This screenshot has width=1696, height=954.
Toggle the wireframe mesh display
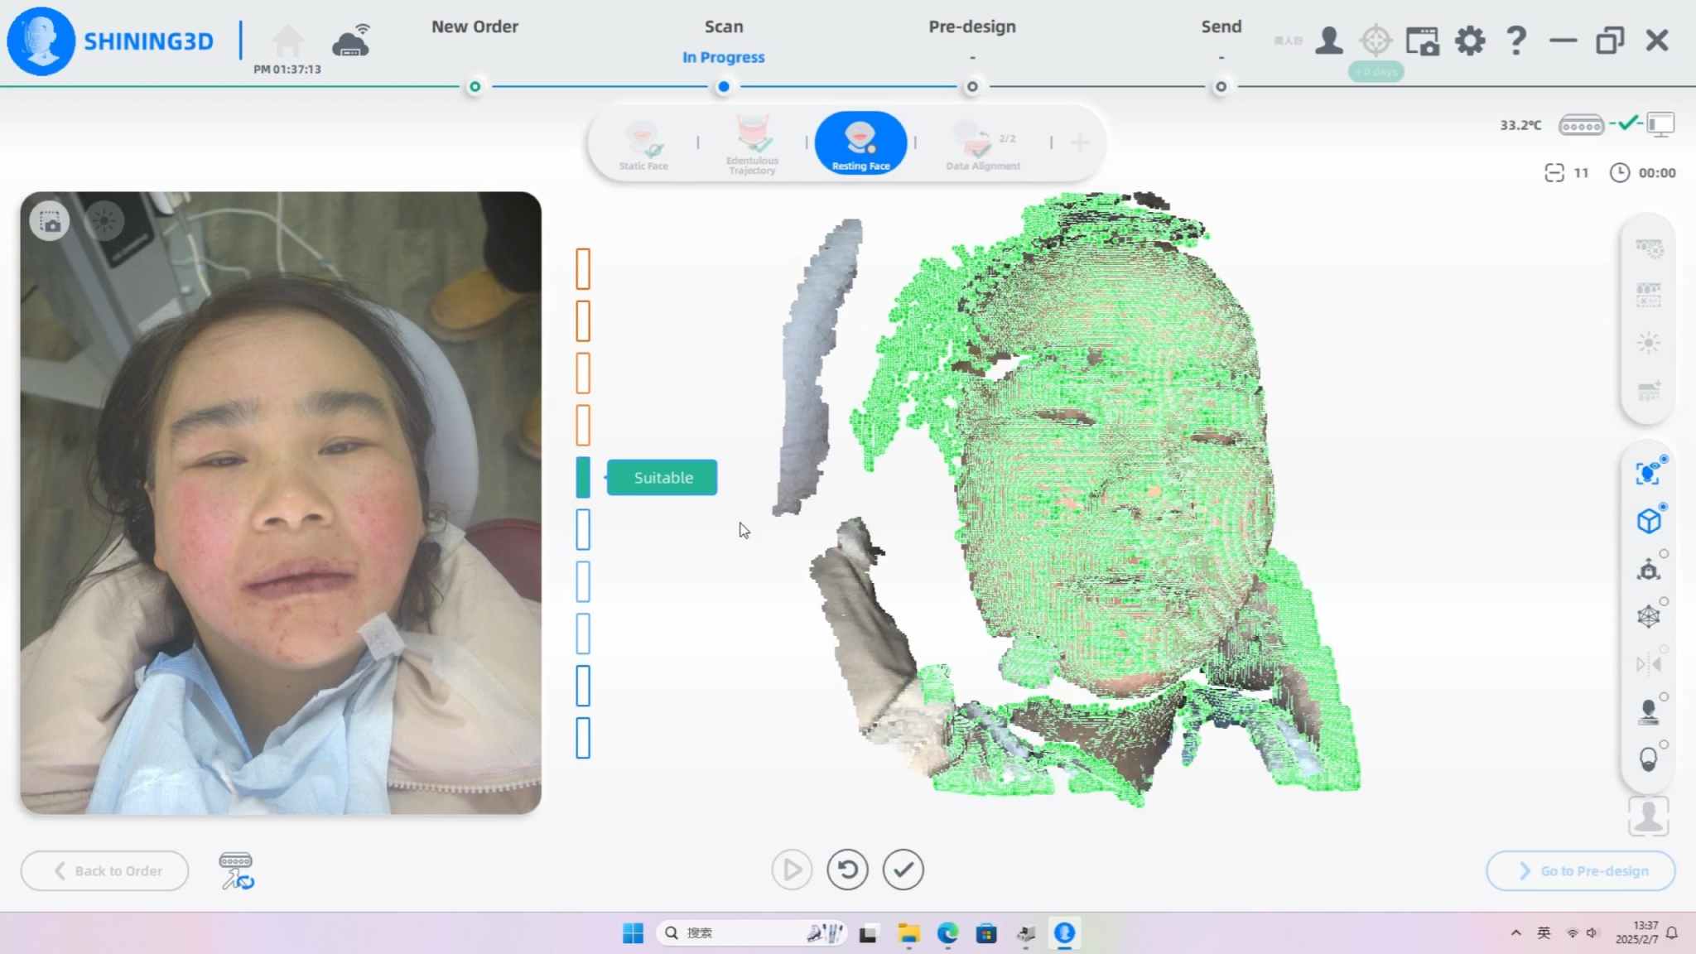point(1648,616)
